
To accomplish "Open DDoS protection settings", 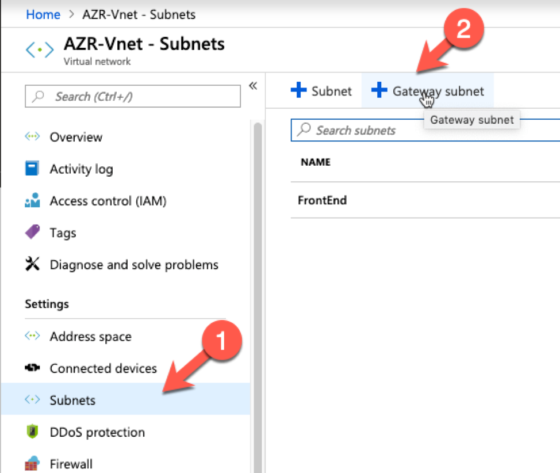I will tap(97, 432).
